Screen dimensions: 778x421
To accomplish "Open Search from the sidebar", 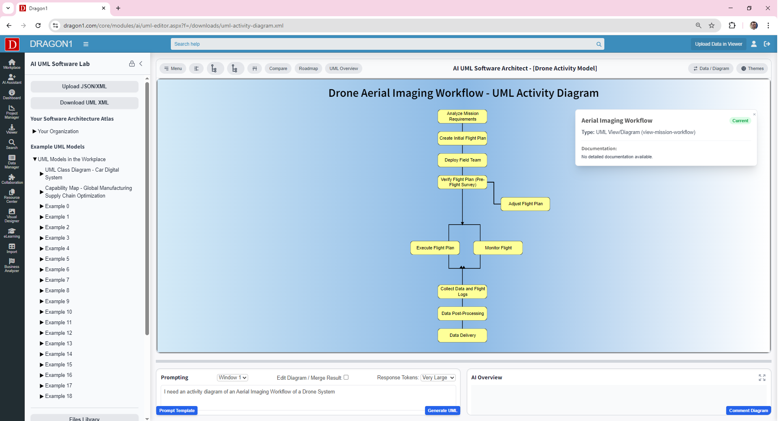I will point(12,144).
